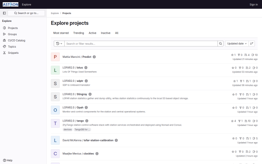Screen dimensions: 262x164
Task: Click 'SDP to Uniboard translator' description
Action: point(76,85)
